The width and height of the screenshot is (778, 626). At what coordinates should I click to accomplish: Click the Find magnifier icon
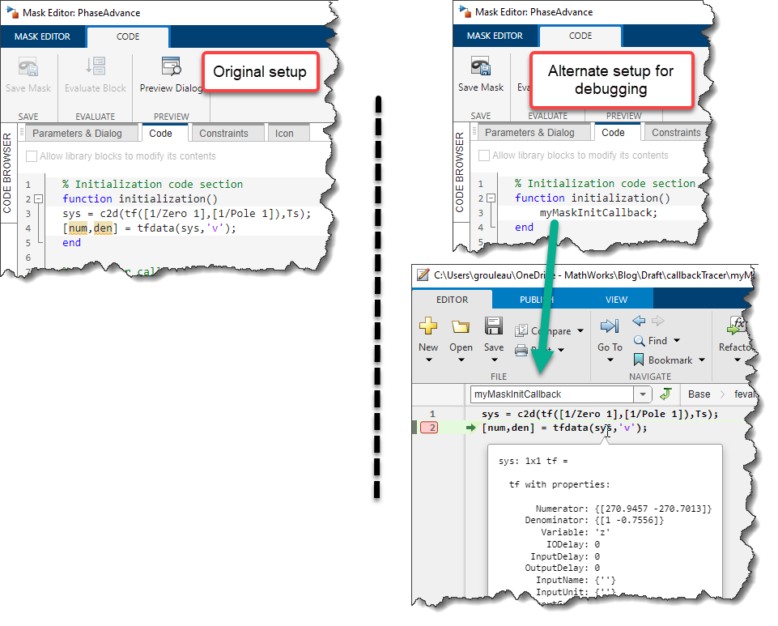click(x=640, y=341)
